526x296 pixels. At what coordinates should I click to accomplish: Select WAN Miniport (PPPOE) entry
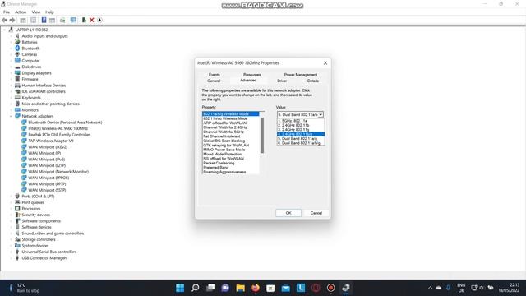[x=48, y=178]
